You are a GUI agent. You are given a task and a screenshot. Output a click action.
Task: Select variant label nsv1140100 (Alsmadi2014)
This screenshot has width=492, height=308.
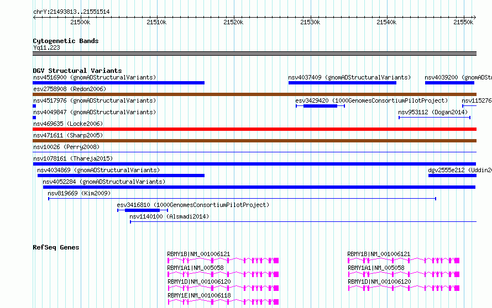click(169, 216)
